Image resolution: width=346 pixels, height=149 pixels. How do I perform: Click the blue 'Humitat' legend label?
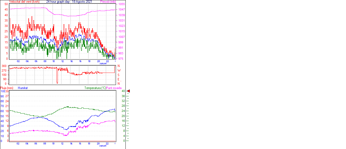[23, 88]
